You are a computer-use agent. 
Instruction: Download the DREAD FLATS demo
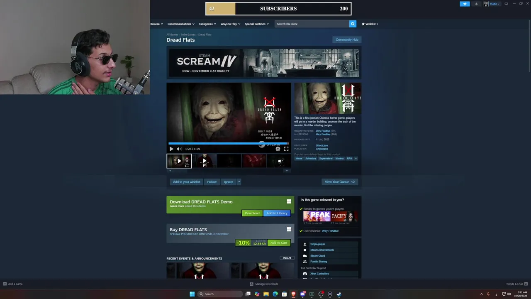coord(252,213)
